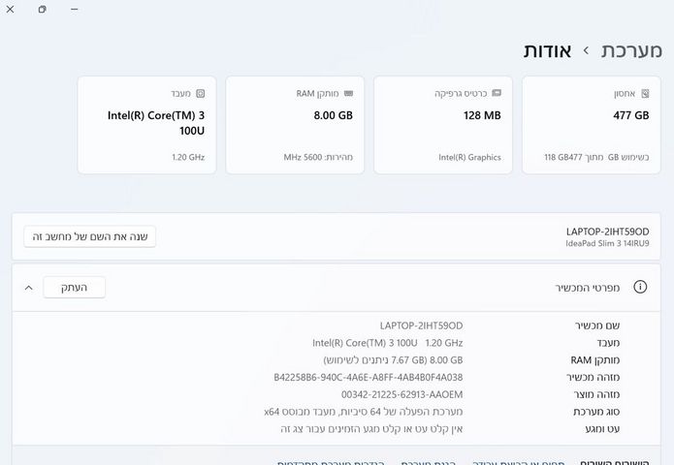The image size is (674, 465).
Task: Click the מזהה מכשיר label
Action: click(593, 377)
